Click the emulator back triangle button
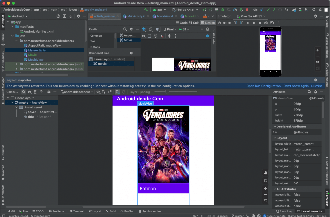The image size is (330, 217). point(248,23)
